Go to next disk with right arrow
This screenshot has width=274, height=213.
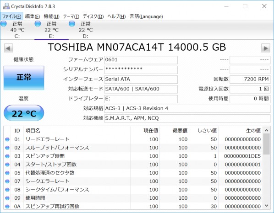pos(266,48)
